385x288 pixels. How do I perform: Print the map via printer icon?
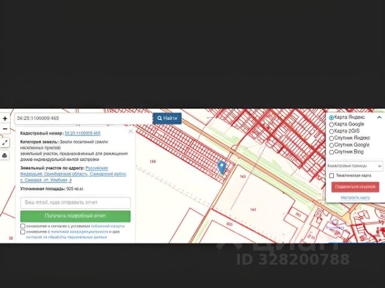(5, 155)
